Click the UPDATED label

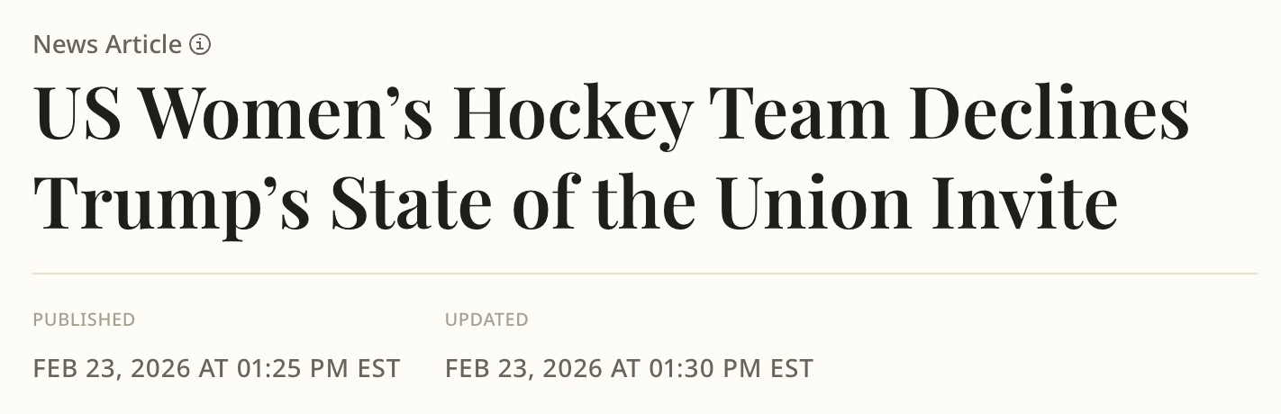click(486, 319)
